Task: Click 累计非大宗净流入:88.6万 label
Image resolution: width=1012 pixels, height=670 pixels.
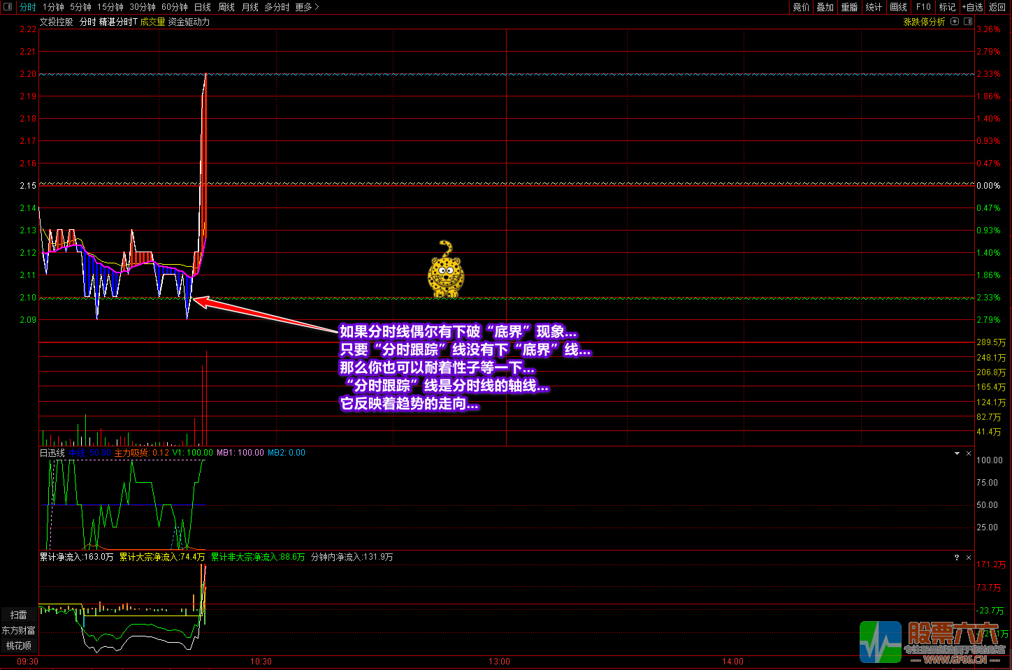Action: [258, 557]
